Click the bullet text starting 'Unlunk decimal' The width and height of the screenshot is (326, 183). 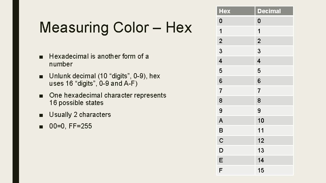pos(105,80)
